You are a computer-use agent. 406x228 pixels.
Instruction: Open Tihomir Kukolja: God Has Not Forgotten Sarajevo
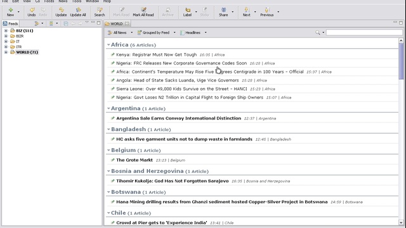173,181
